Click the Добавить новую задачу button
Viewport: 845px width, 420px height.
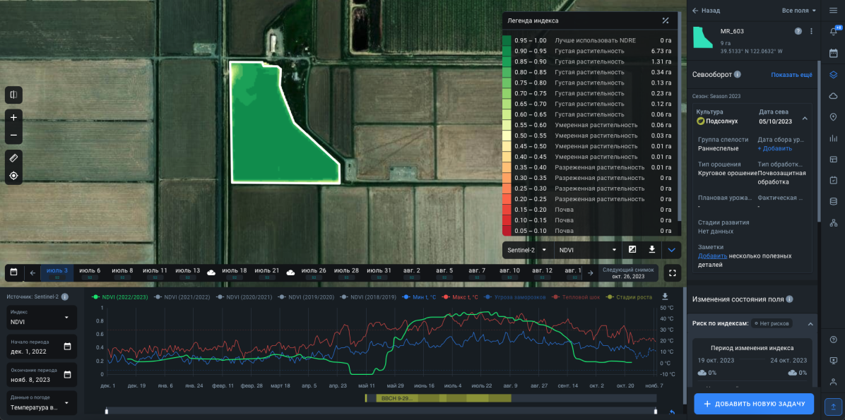[754, 404]
